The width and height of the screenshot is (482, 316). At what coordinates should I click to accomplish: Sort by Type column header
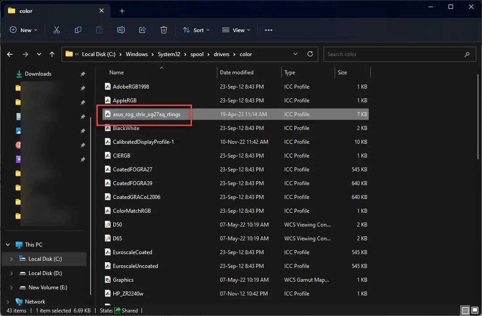point(290,73)
